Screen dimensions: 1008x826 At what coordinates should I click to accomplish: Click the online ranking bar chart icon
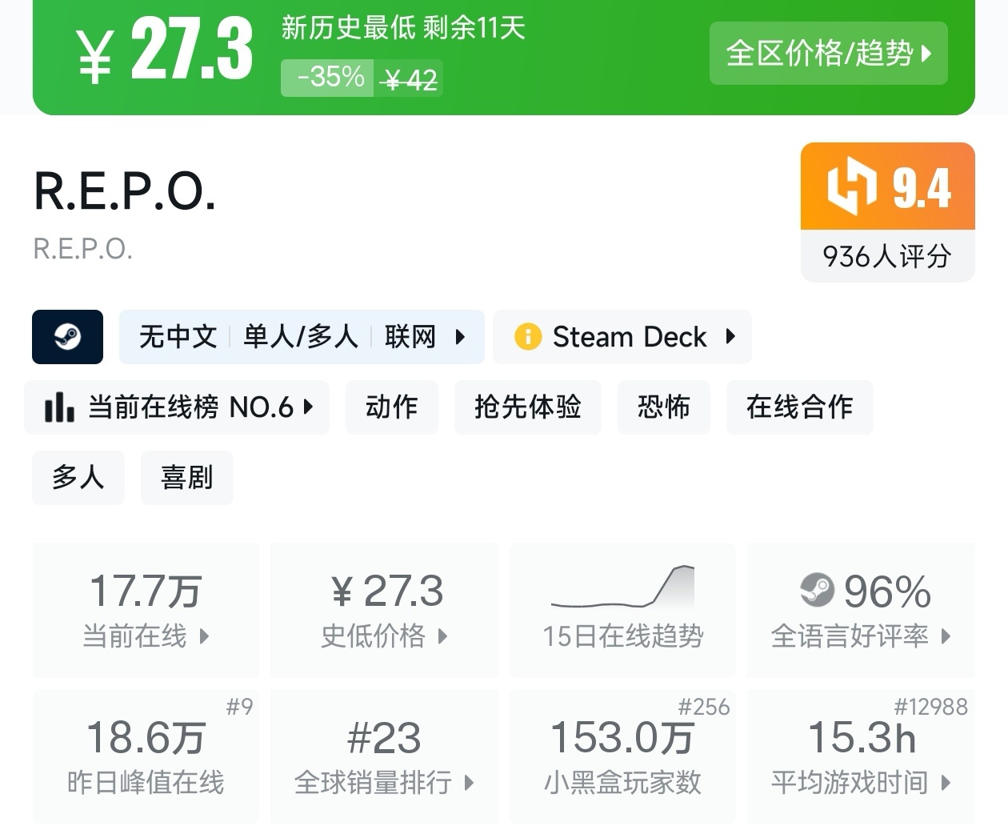click(60, 407)
